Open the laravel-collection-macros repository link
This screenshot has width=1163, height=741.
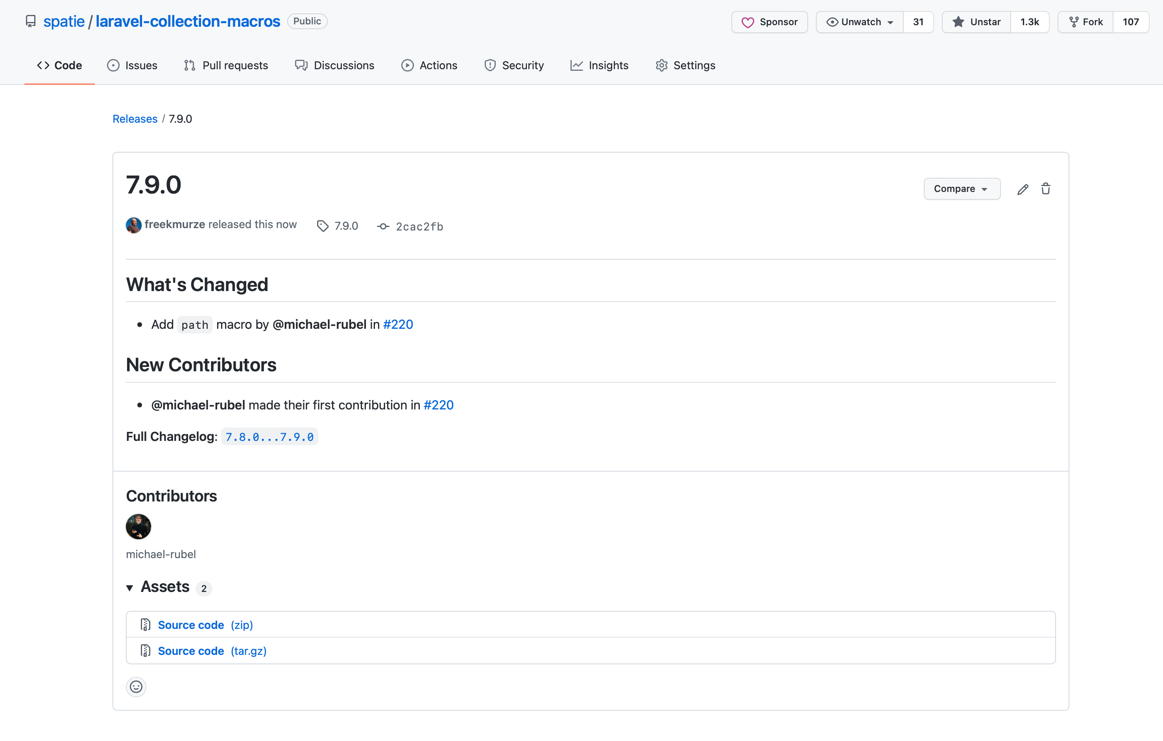pyautogui.click(x=188, y=21)
